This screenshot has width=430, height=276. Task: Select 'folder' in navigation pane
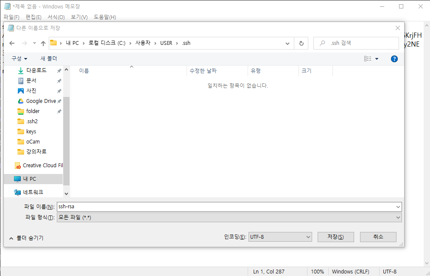pos(33,111)
